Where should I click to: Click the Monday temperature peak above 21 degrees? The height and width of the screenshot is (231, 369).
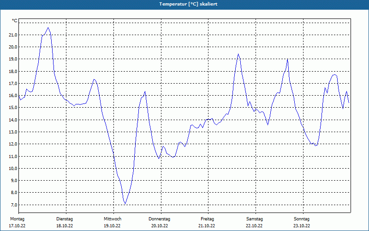click(48, 28)
